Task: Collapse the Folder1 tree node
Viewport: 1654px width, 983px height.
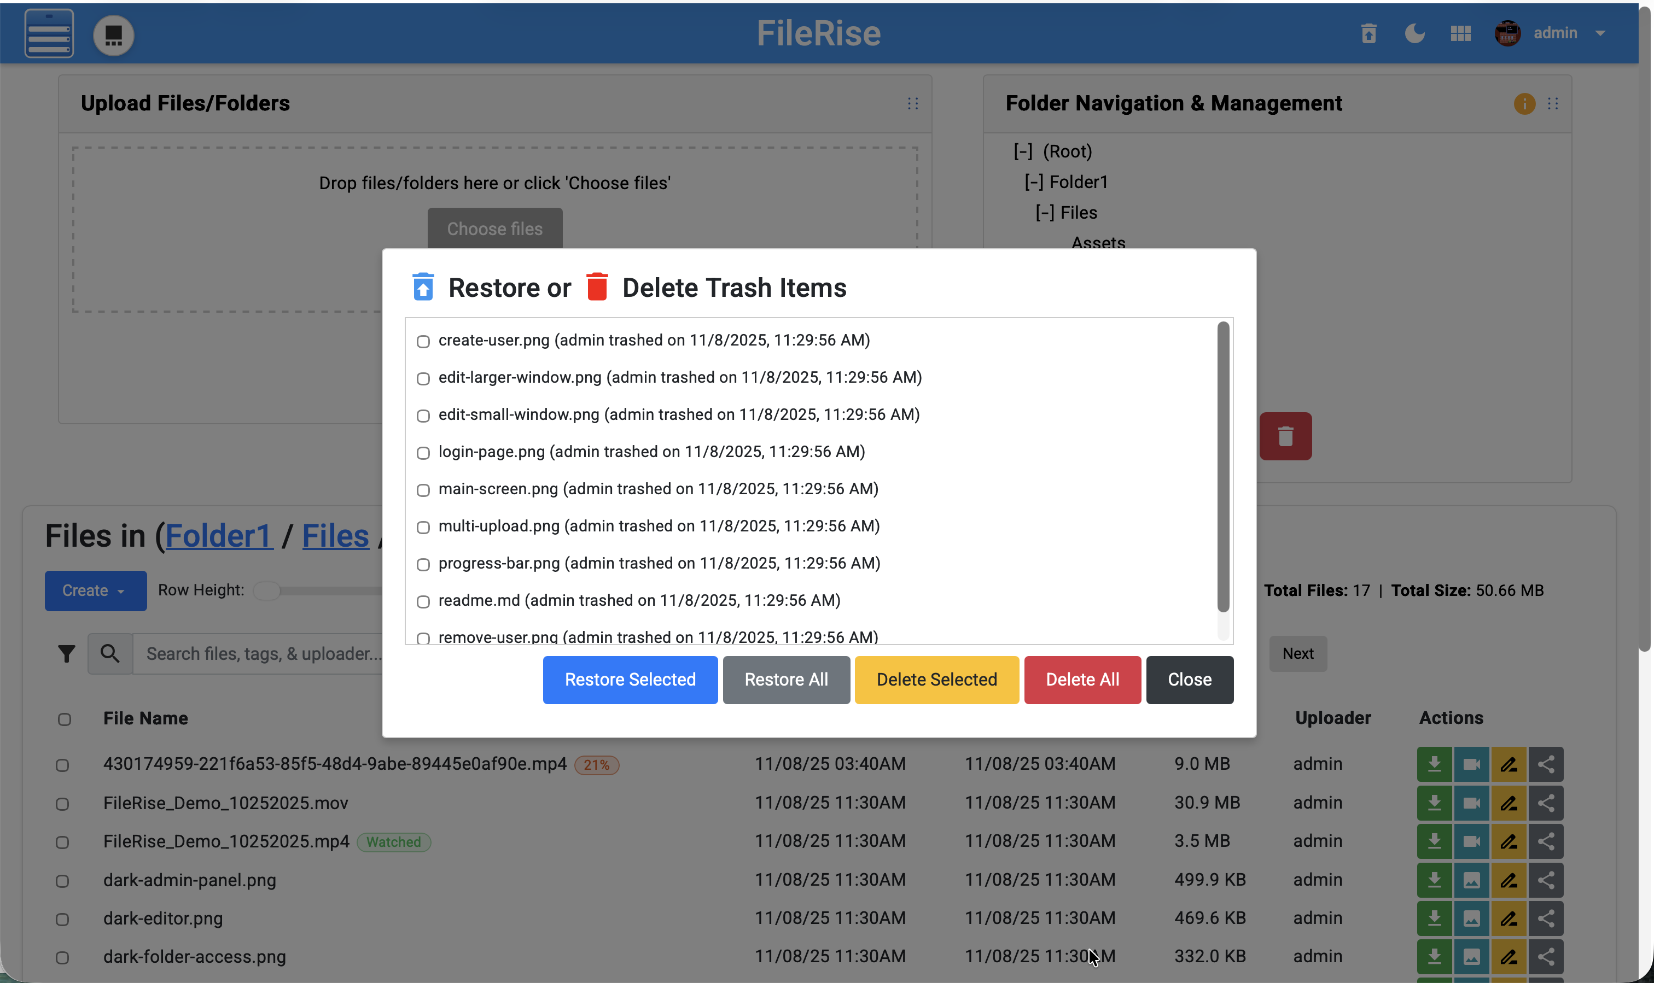Action: pos(1034,182)
